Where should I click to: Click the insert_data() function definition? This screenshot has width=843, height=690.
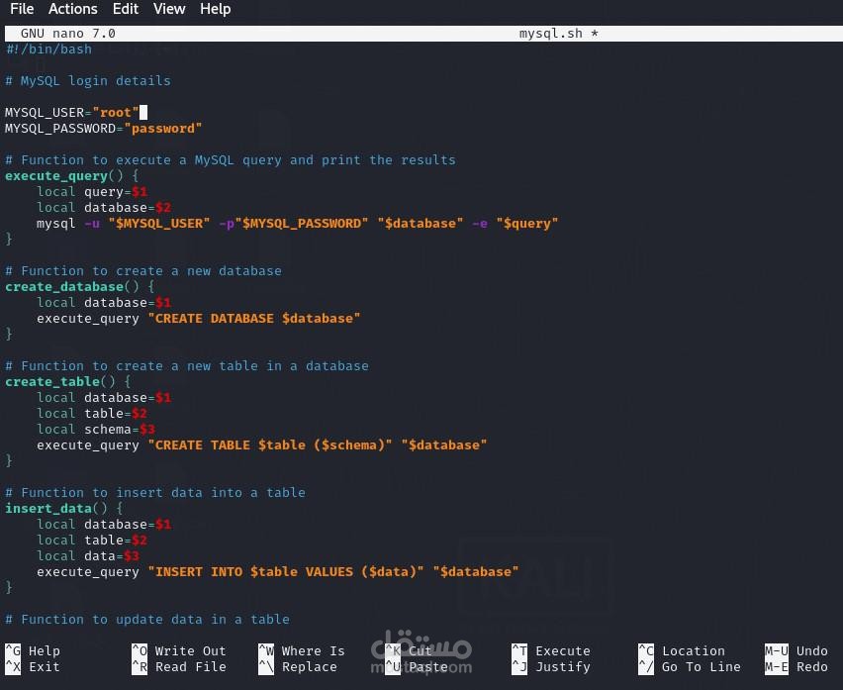pyautogui.click(x=64, y=508)
